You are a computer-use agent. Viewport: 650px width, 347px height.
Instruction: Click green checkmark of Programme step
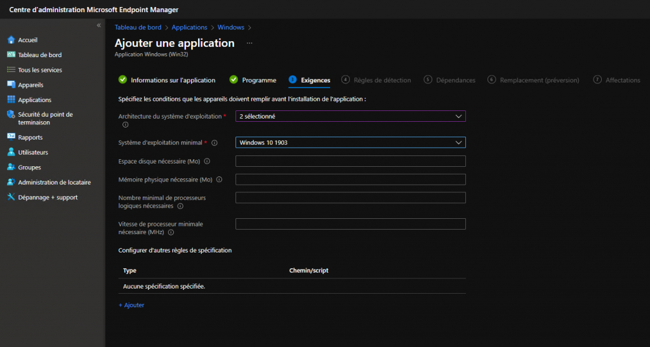[x=234, y=79]
